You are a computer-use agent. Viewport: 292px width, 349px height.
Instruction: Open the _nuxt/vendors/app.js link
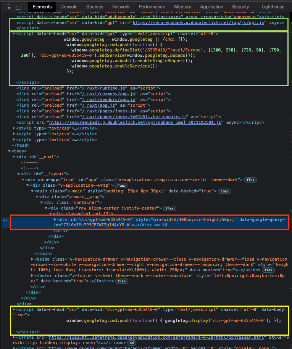[108, 100]
